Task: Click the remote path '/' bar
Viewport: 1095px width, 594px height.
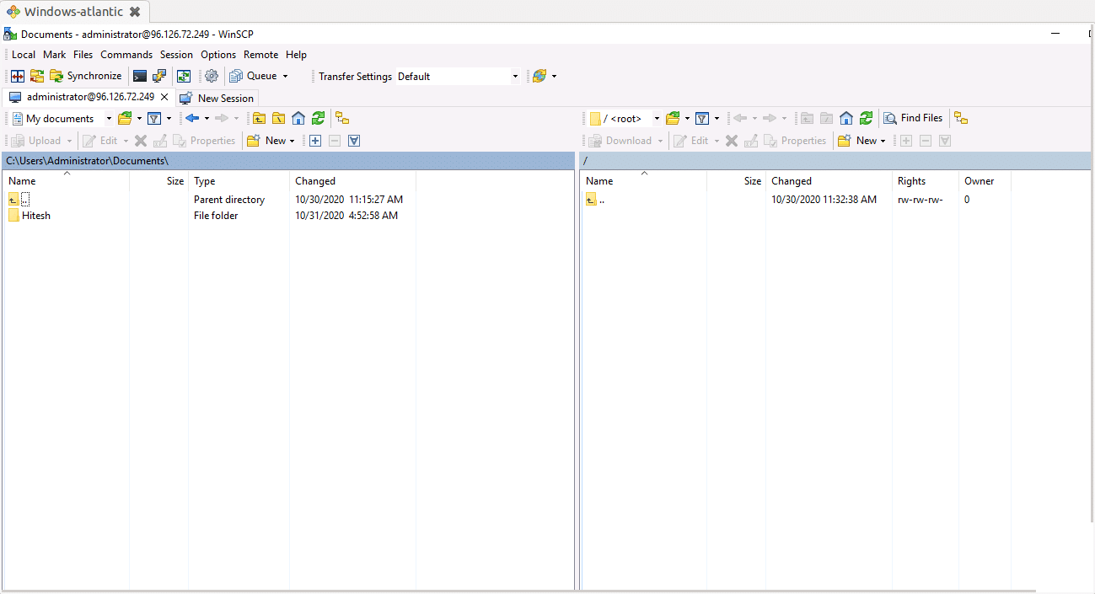Action: coord(835,161)
